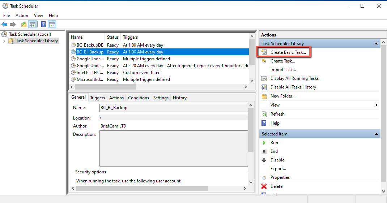Click the BC_BackupDB task clock icon
Image resolution: width=387 pixels, height=203 pixels.
pyautogui.click(x=73, y=45)
